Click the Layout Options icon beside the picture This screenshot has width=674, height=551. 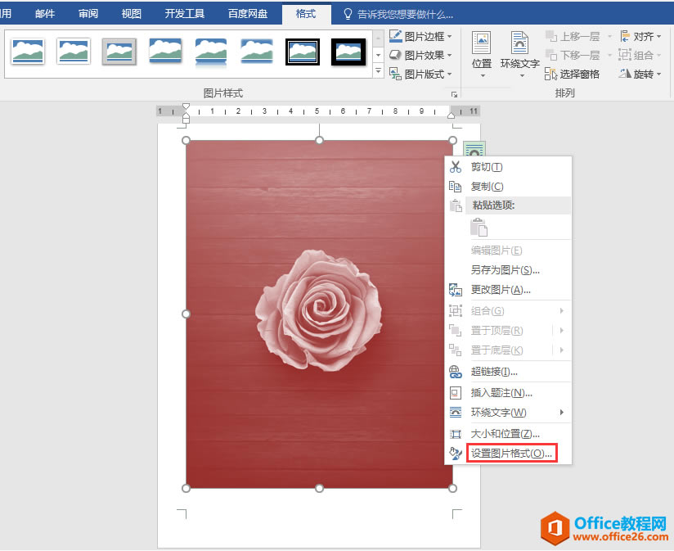tap(474, 149)
